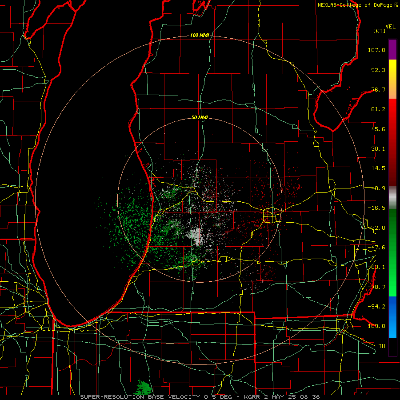Click the -94.2 velocity scale value

pos(376,306)
